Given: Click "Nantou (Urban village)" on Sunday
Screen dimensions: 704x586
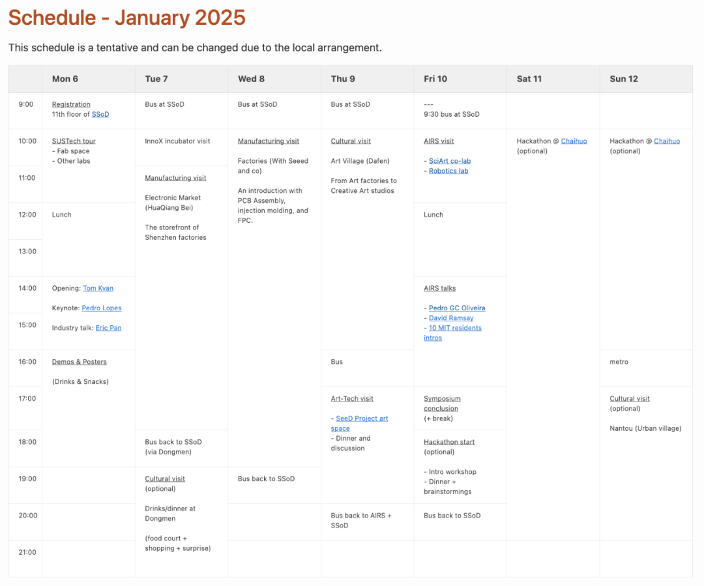Looking at the screenshot, I should [645, 428].
